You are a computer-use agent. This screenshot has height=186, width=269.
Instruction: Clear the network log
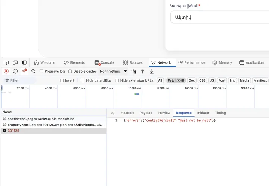pyautogui.click(x=15, y=71)
